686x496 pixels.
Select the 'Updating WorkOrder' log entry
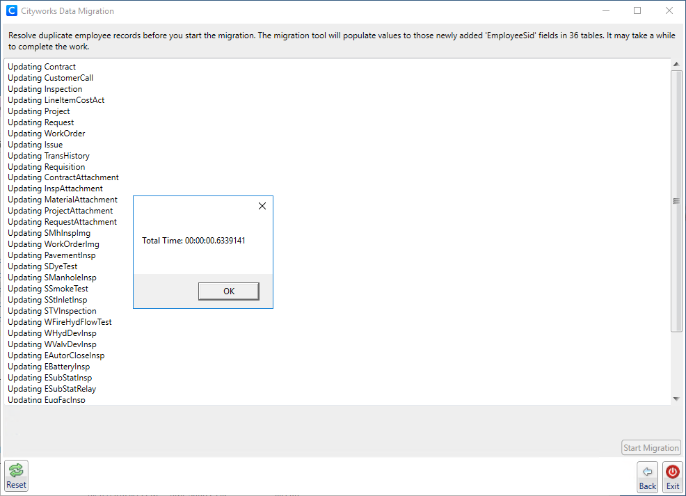(x=47, y=134)
